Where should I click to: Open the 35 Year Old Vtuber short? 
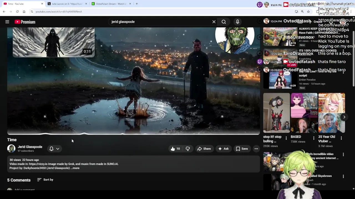(x=332, y=113)
